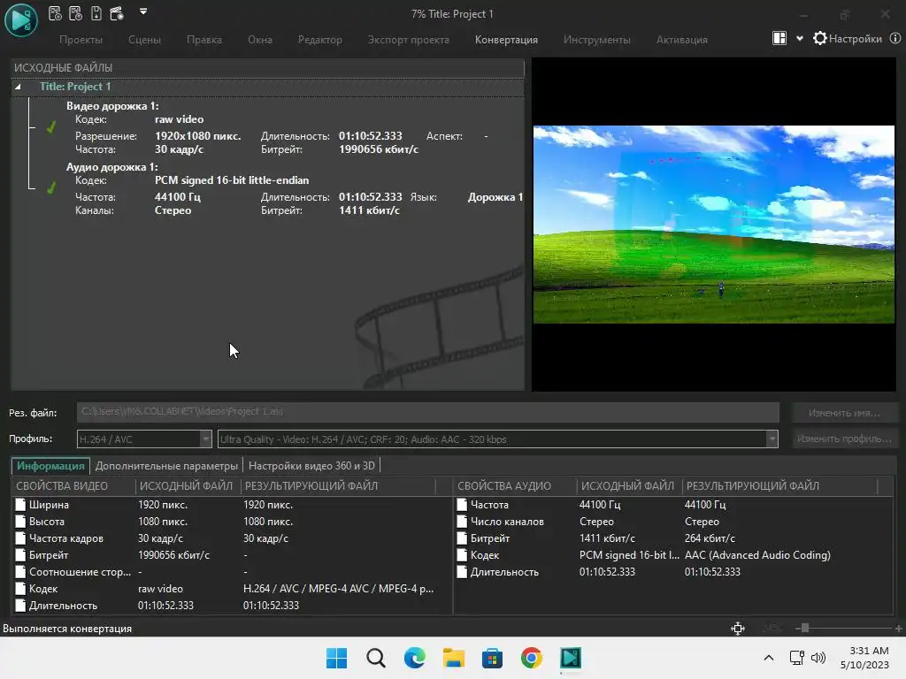Viewport: 906px width, 679px height.
Task: Click the zoom out minus in status bar
Action: (x=797, y=629)
